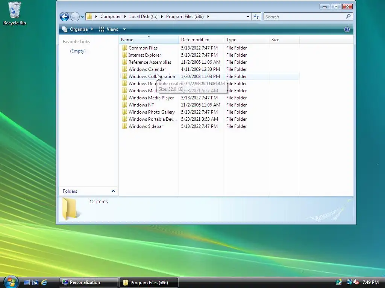This screenshot has height=288, width=385.
Task: Refresh the folder view
Action: click(x=256, y=16)
